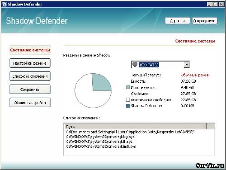Screen dimensions: 226x170
Task: Click the shield icon in drive selector
Action: click(x=135, y=65)
